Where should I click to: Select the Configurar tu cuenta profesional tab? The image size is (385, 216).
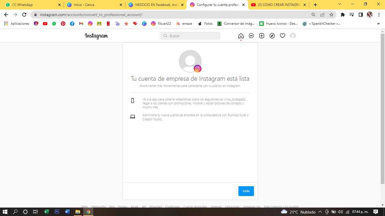(x=217, y=5)
